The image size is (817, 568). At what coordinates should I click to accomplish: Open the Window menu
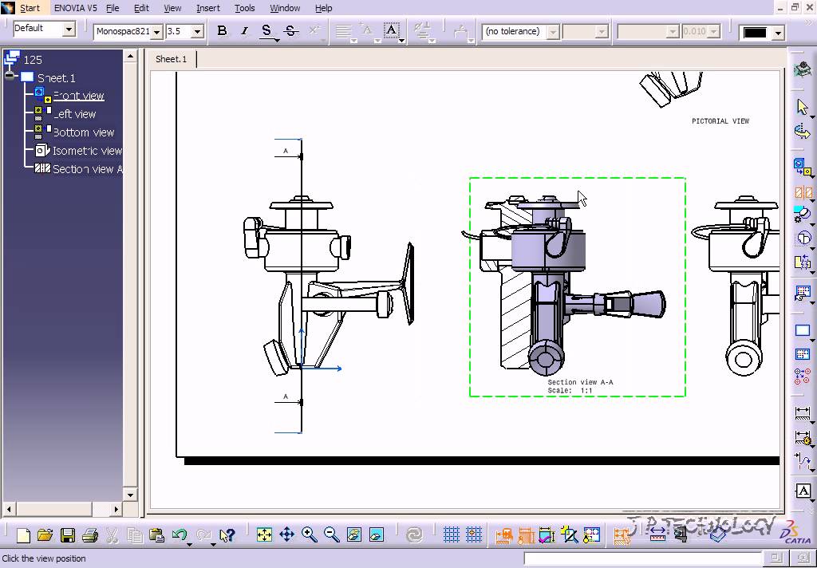pos(285,8)
